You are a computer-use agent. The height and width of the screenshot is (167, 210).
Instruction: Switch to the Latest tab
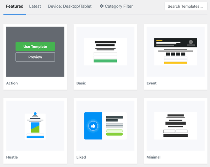coord(35,6)
